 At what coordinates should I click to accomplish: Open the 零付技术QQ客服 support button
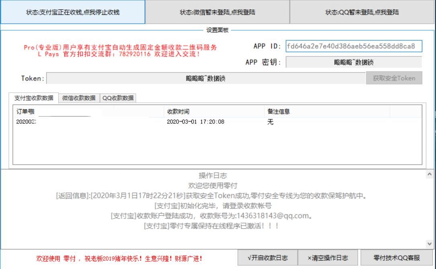397,258
